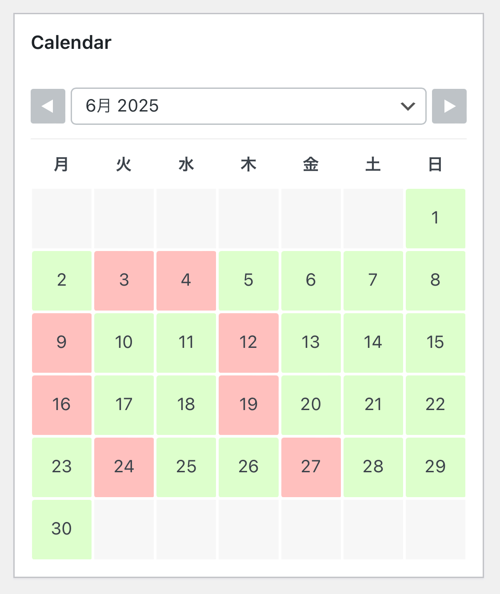Select date 9 in the calendar
Viewport: 500px width, 594px height.
pyautogui.click(x=62, y=343)
